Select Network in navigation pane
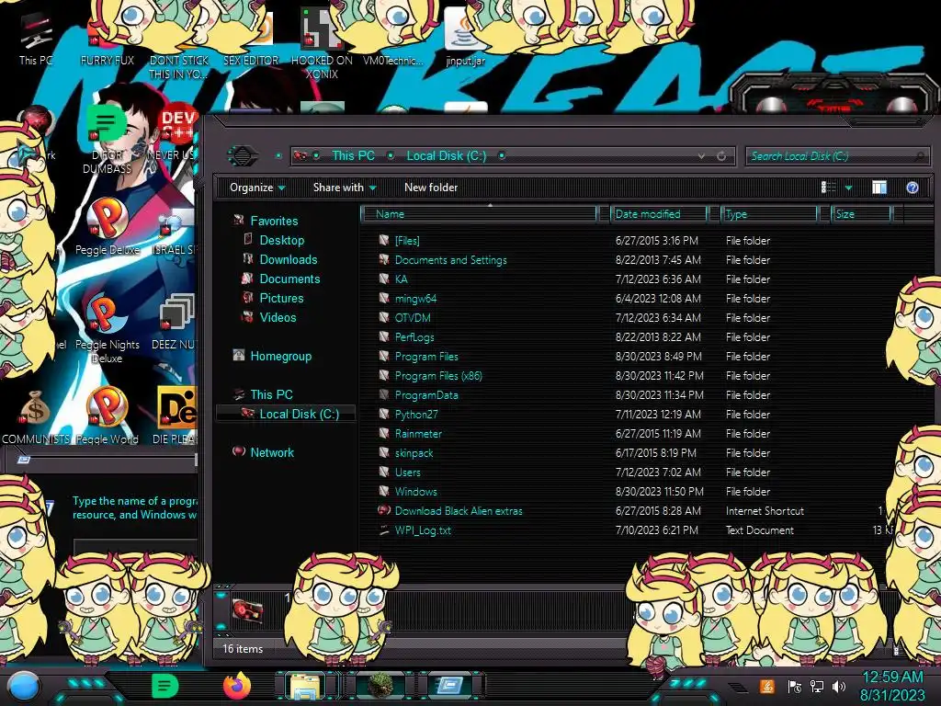This screenshot has width=941, height=706. pos(271,452)
